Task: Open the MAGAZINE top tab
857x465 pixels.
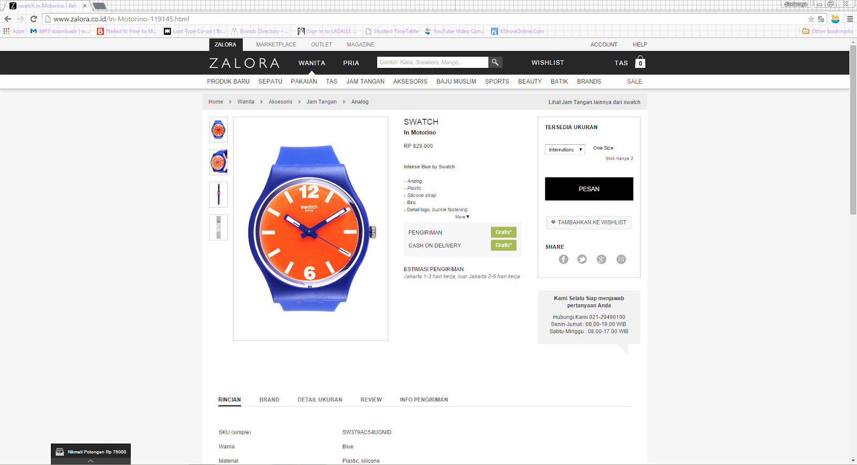Action: click(x=360, y=44)
